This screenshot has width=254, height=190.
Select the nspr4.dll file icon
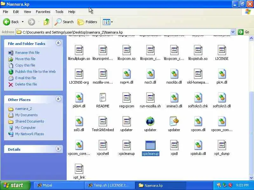[126, 74]
